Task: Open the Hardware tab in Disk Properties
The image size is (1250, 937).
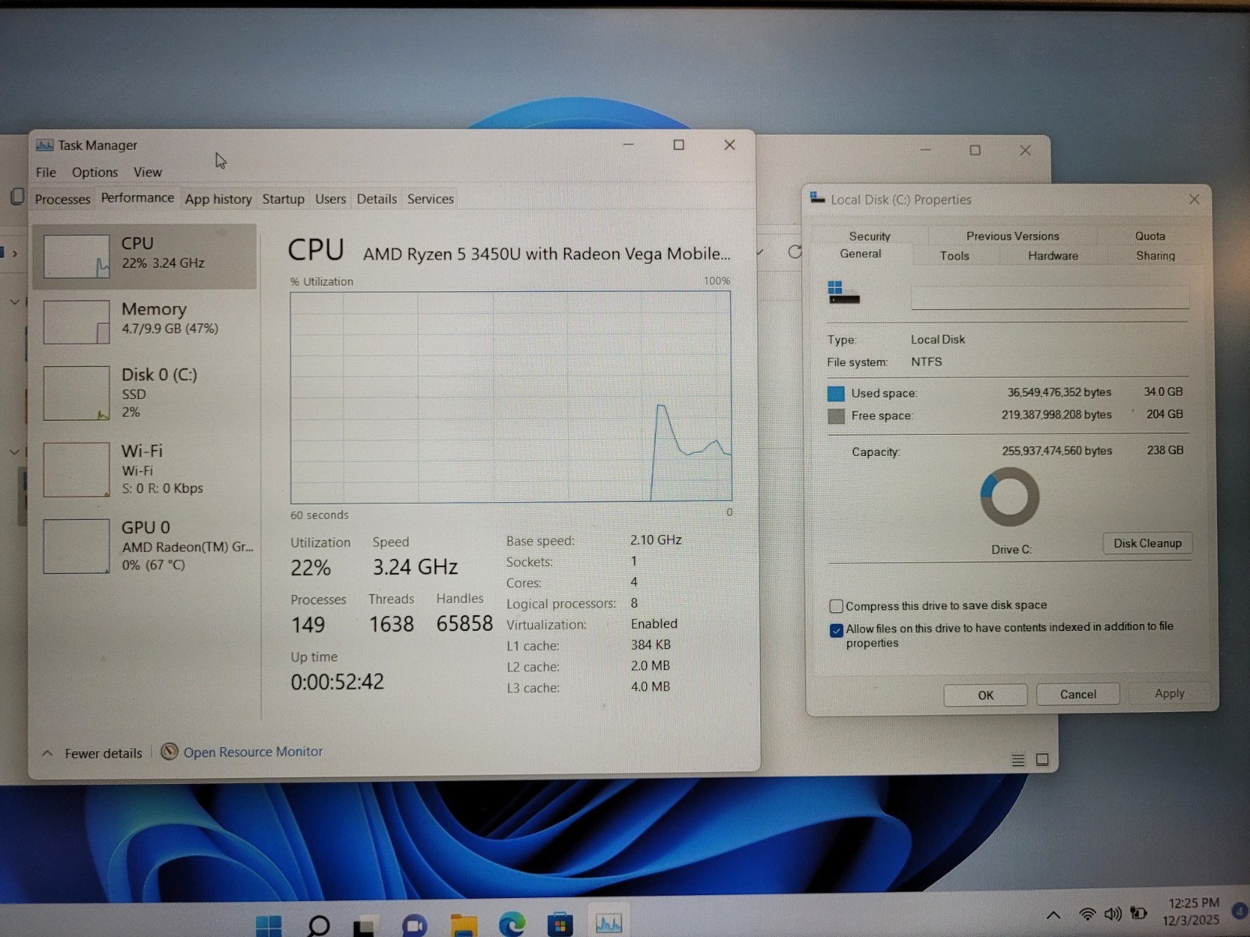Action: tap(1053, 255)
